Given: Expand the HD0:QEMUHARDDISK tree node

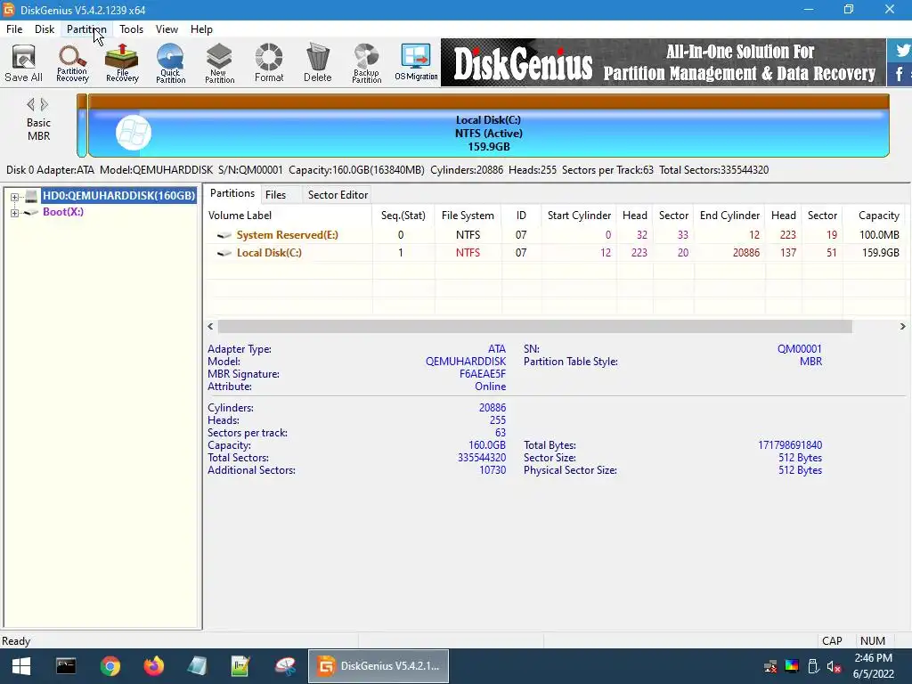Looking at the screenshot, I should coord(14,197).
